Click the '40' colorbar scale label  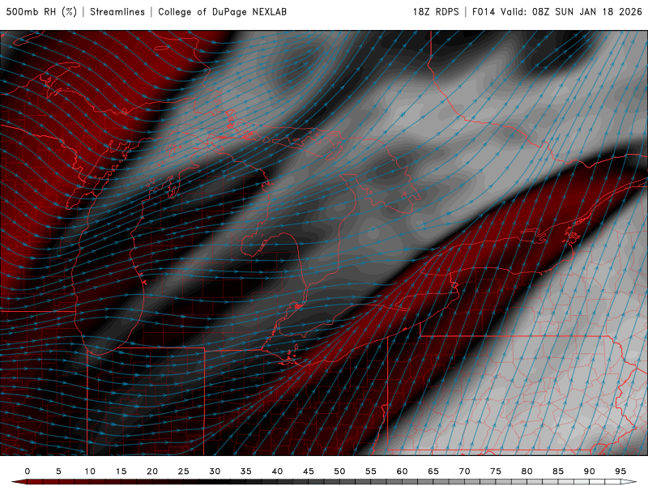tap(277, 471)
